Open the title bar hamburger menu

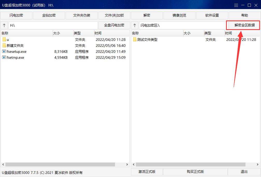(236, 5)
